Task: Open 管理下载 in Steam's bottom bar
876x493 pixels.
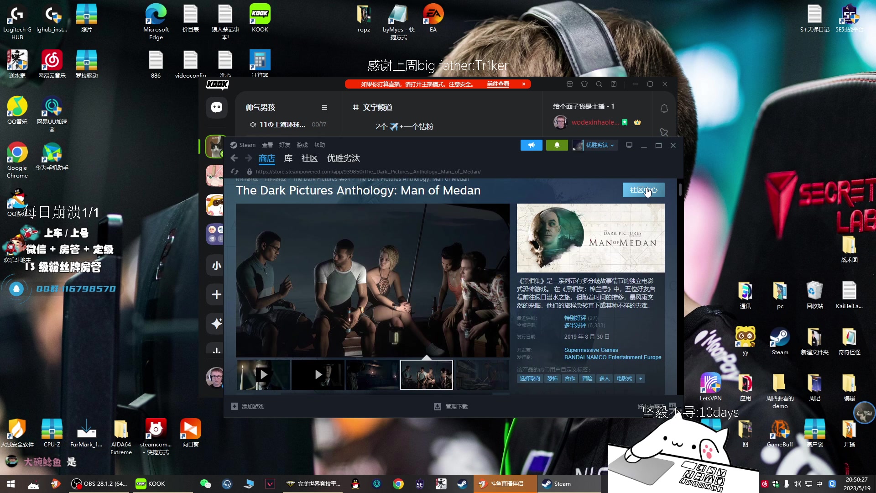Action: [x=451, y=406]
